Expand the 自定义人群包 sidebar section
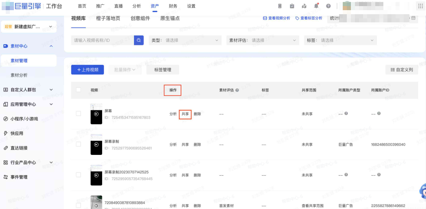The height and width of the screenshot is (209, 426). coord(51,90)
